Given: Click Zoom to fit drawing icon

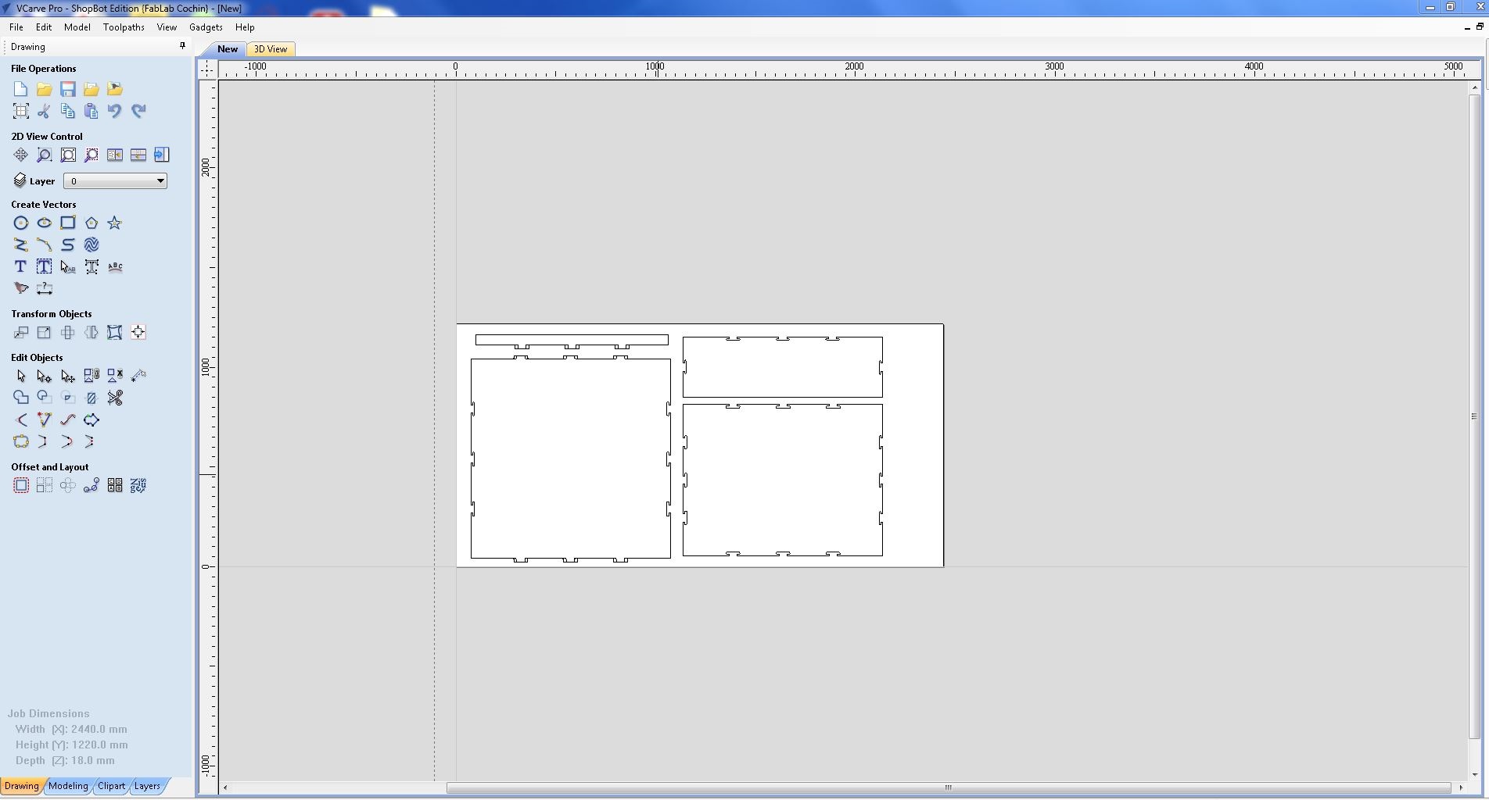Looking at the screenshot, I should click(68, 155).
